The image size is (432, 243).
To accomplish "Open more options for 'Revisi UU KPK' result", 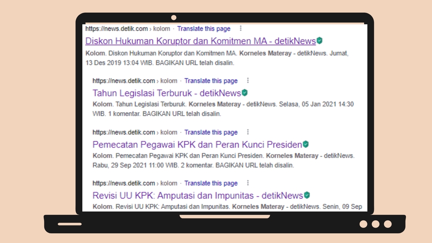I will 248,183.
